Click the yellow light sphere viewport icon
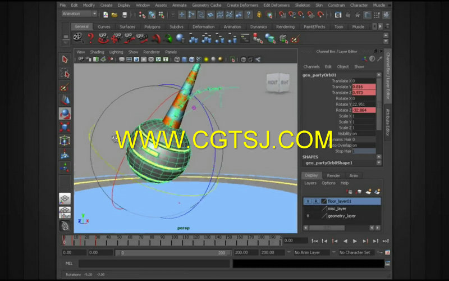 (x=206, y=60)
